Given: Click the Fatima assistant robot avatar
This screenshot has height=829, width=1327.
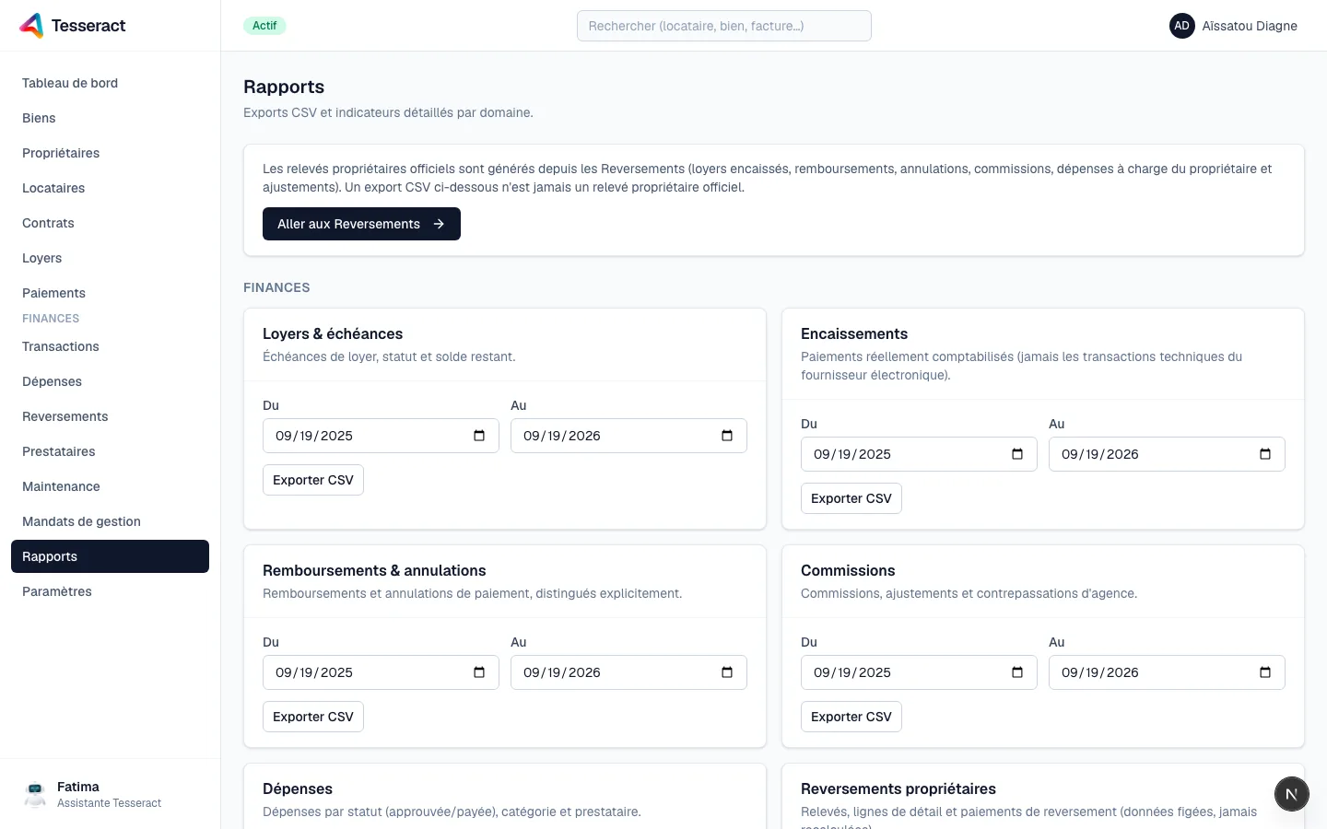Looking at the screenshot, I should point(35,794).
